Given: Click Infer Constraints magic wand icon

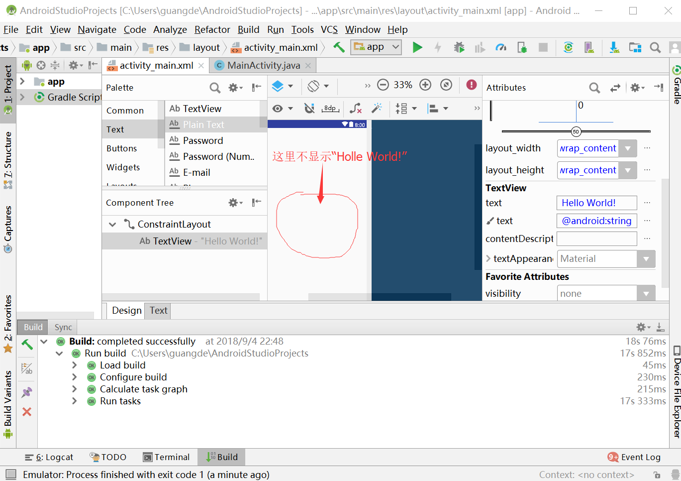Looking at the screenshot, I should pos(377,108).
